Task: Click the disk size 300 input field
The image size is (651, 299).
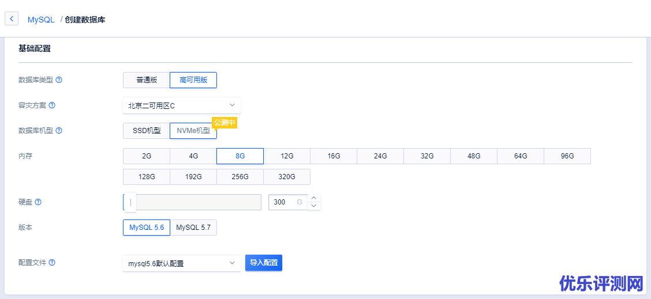Action: [x=284, y=202]
